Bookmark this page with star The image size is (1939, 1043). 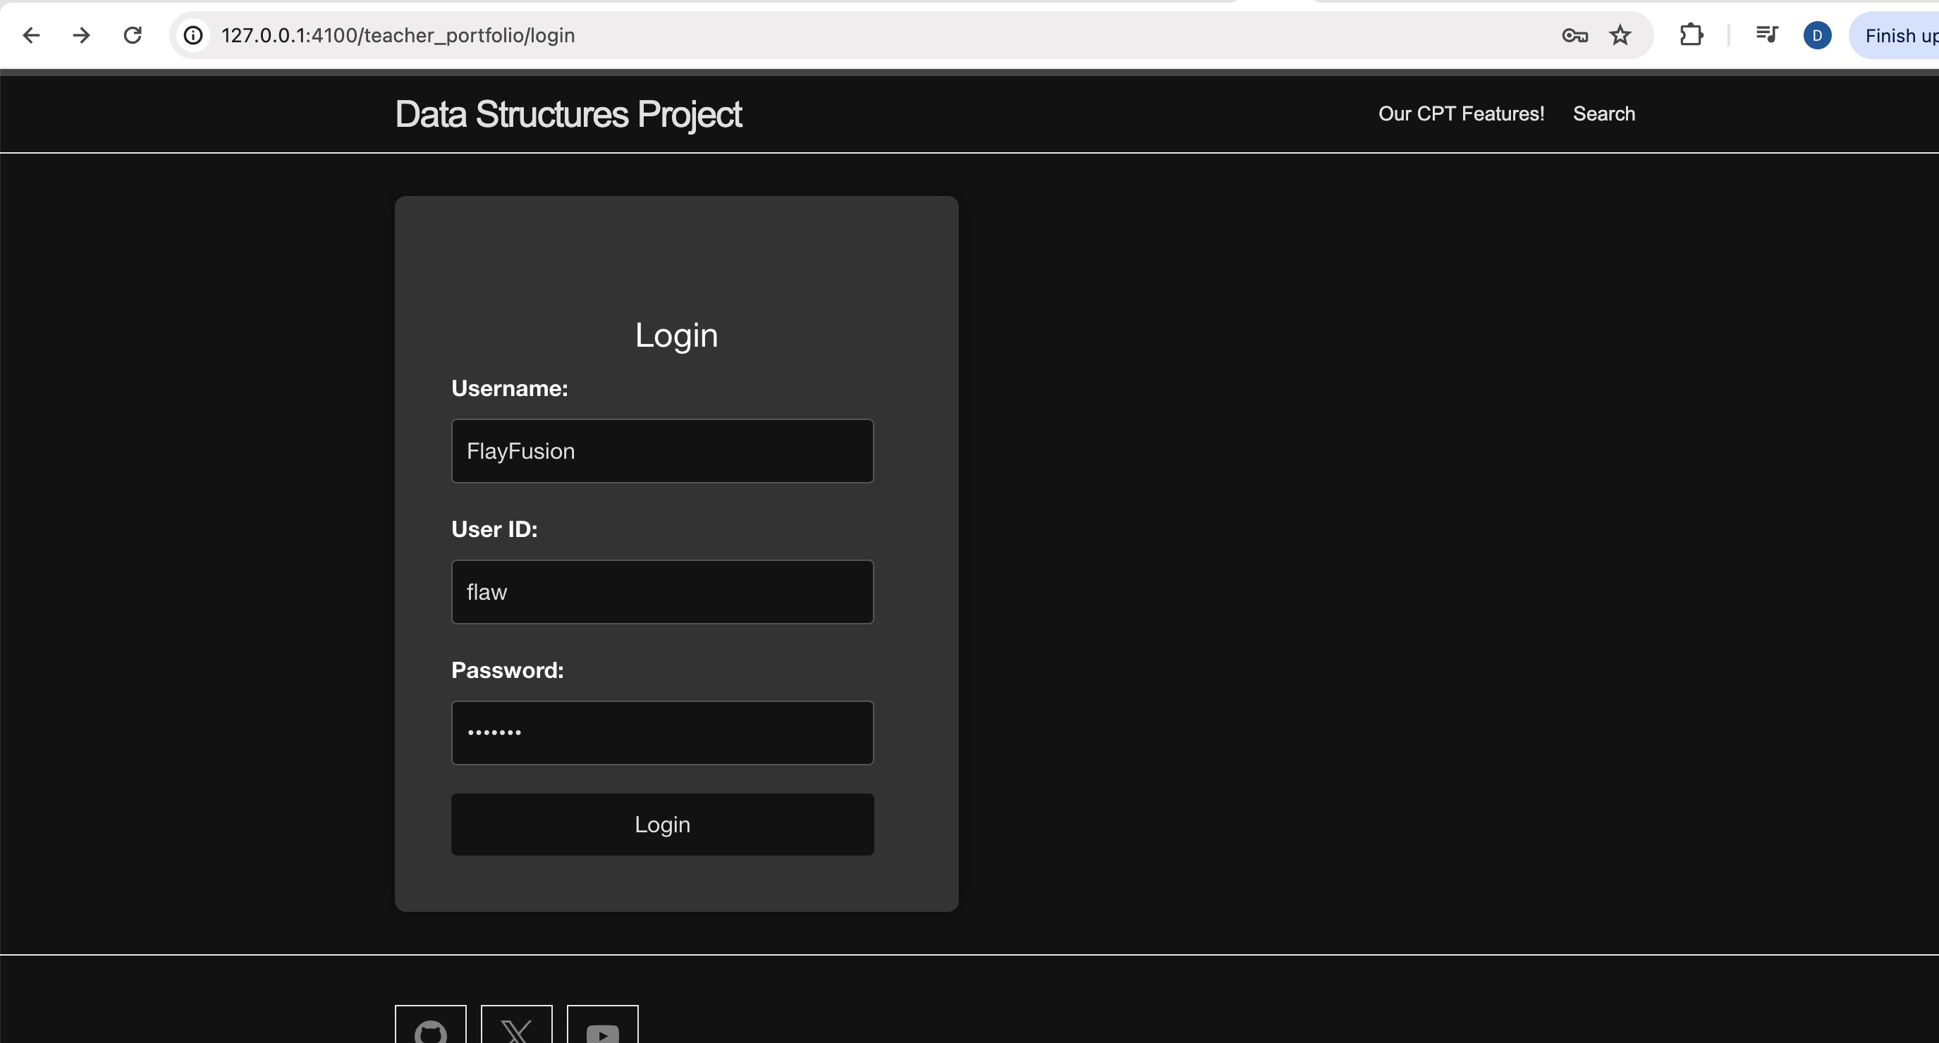tap(1620, 35)
